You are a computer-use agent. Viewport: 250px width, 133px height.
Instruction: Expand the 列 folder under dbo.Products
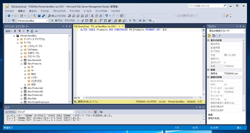pyautogui.click(x=25, y=67)
